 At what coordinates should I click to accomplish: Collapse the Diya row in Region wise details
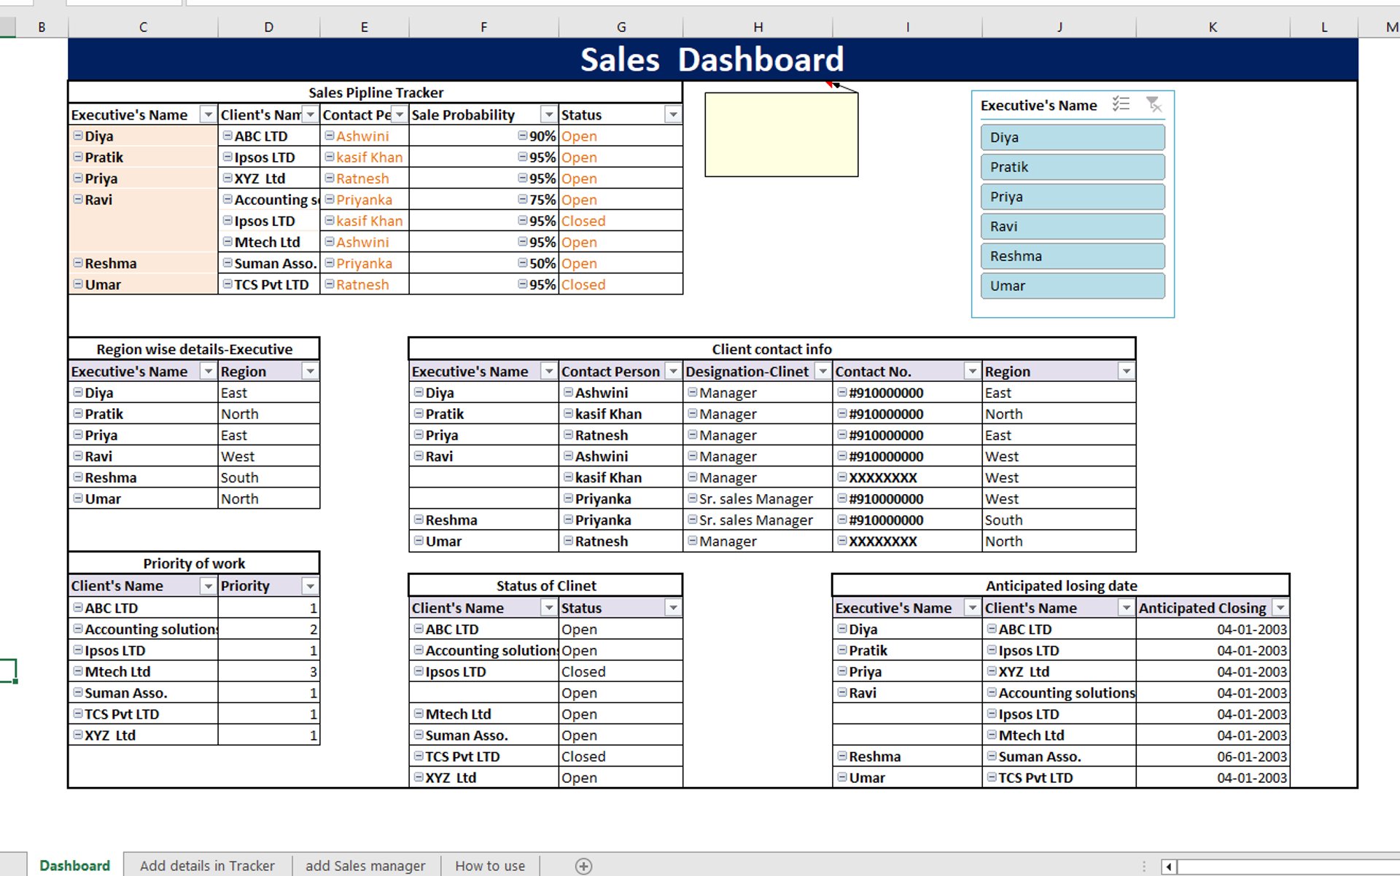tap(78, 392)
